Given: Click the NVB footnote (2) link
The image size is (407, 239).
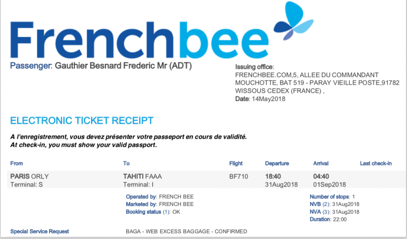Looking at the screenshot, I should point(326,204).
